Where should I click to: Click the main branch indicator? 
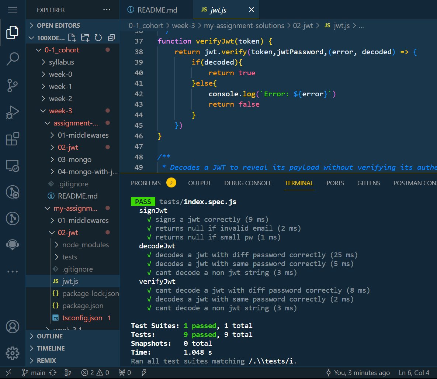[34, 373]
